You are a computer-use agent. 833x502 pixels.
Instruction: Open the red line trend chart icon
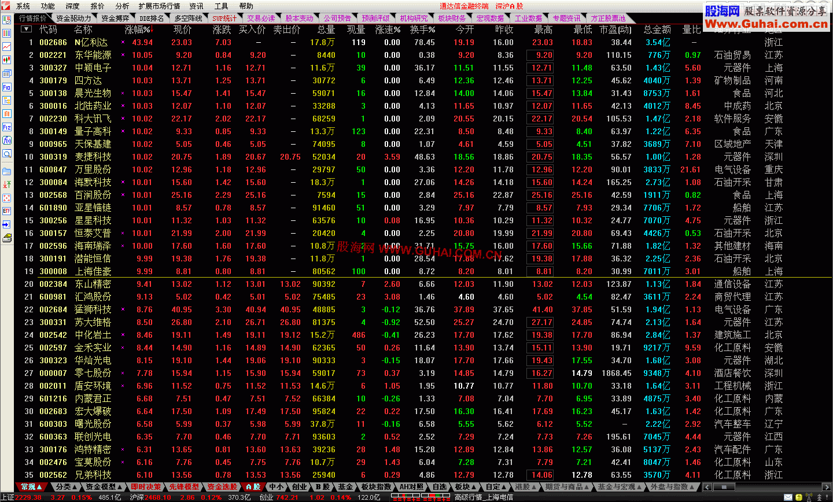7,46
